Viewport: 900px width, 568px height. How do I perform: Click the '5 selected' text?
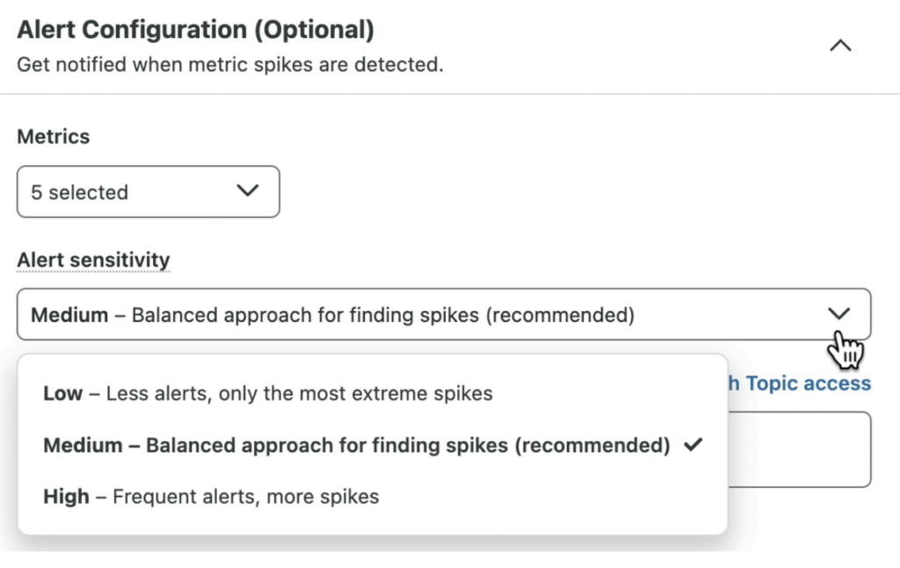[x=80, y=193]
